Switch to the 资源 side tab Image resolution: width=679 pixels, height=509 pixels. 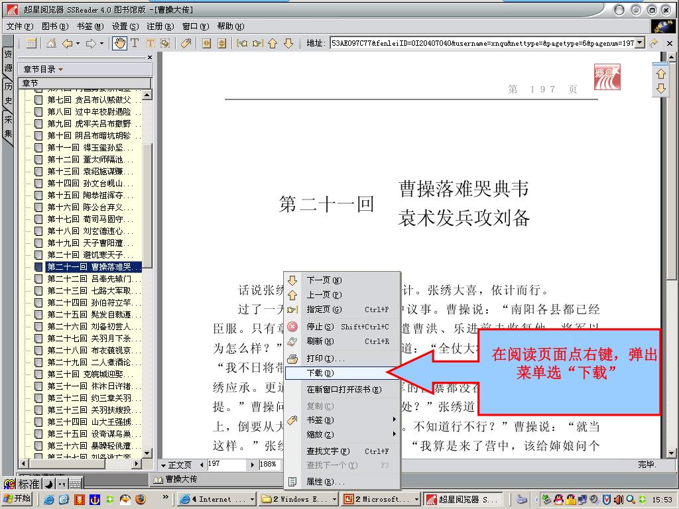[x=8, y=61]
